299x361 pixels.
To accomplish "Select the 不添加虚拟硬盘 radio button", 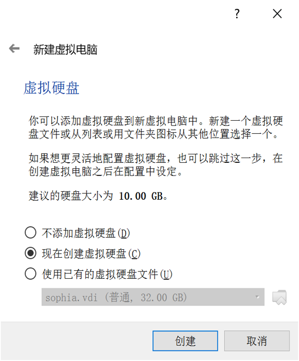I will (x=31, y=232).
